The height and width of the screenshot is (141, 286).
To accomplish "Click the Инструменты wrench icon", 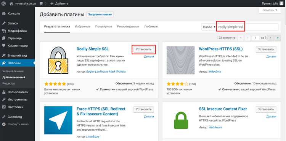I will tap(4, 100).
